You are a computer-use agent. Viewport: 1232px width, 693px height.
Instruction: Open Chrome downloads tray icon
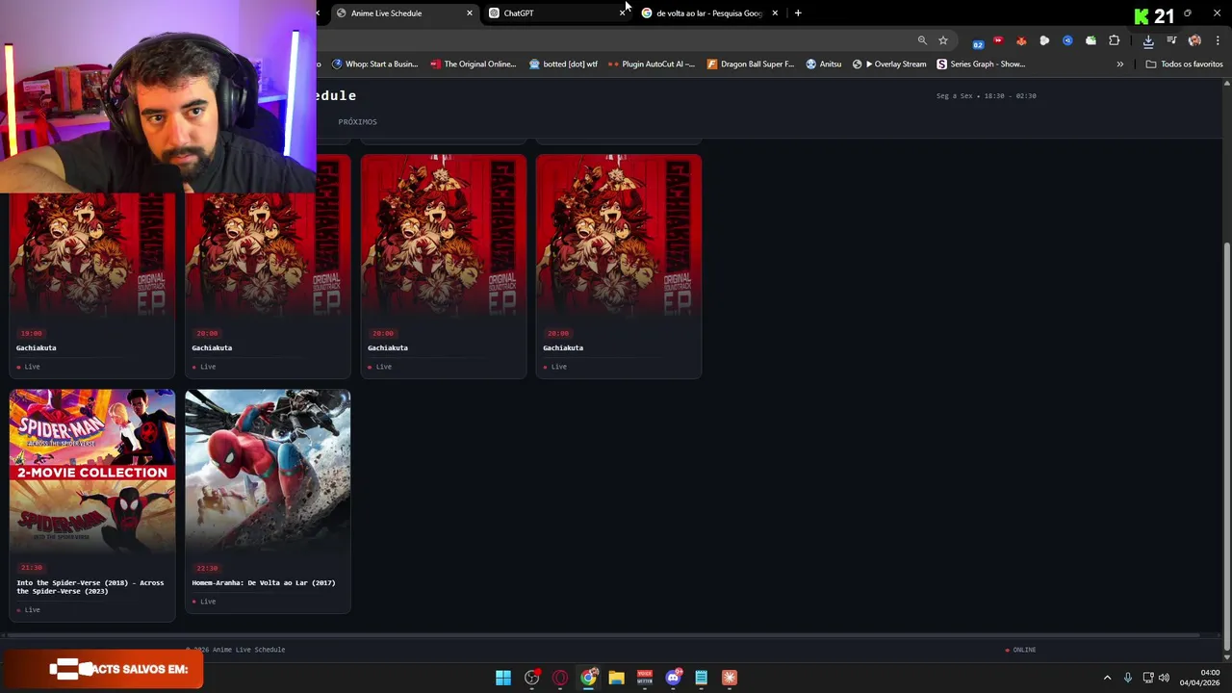[x=1148, y=40]
